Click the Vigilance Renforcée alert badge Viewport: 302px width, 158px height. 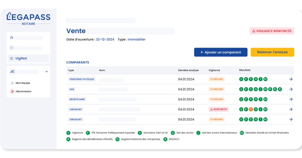[x=272, y=31]
